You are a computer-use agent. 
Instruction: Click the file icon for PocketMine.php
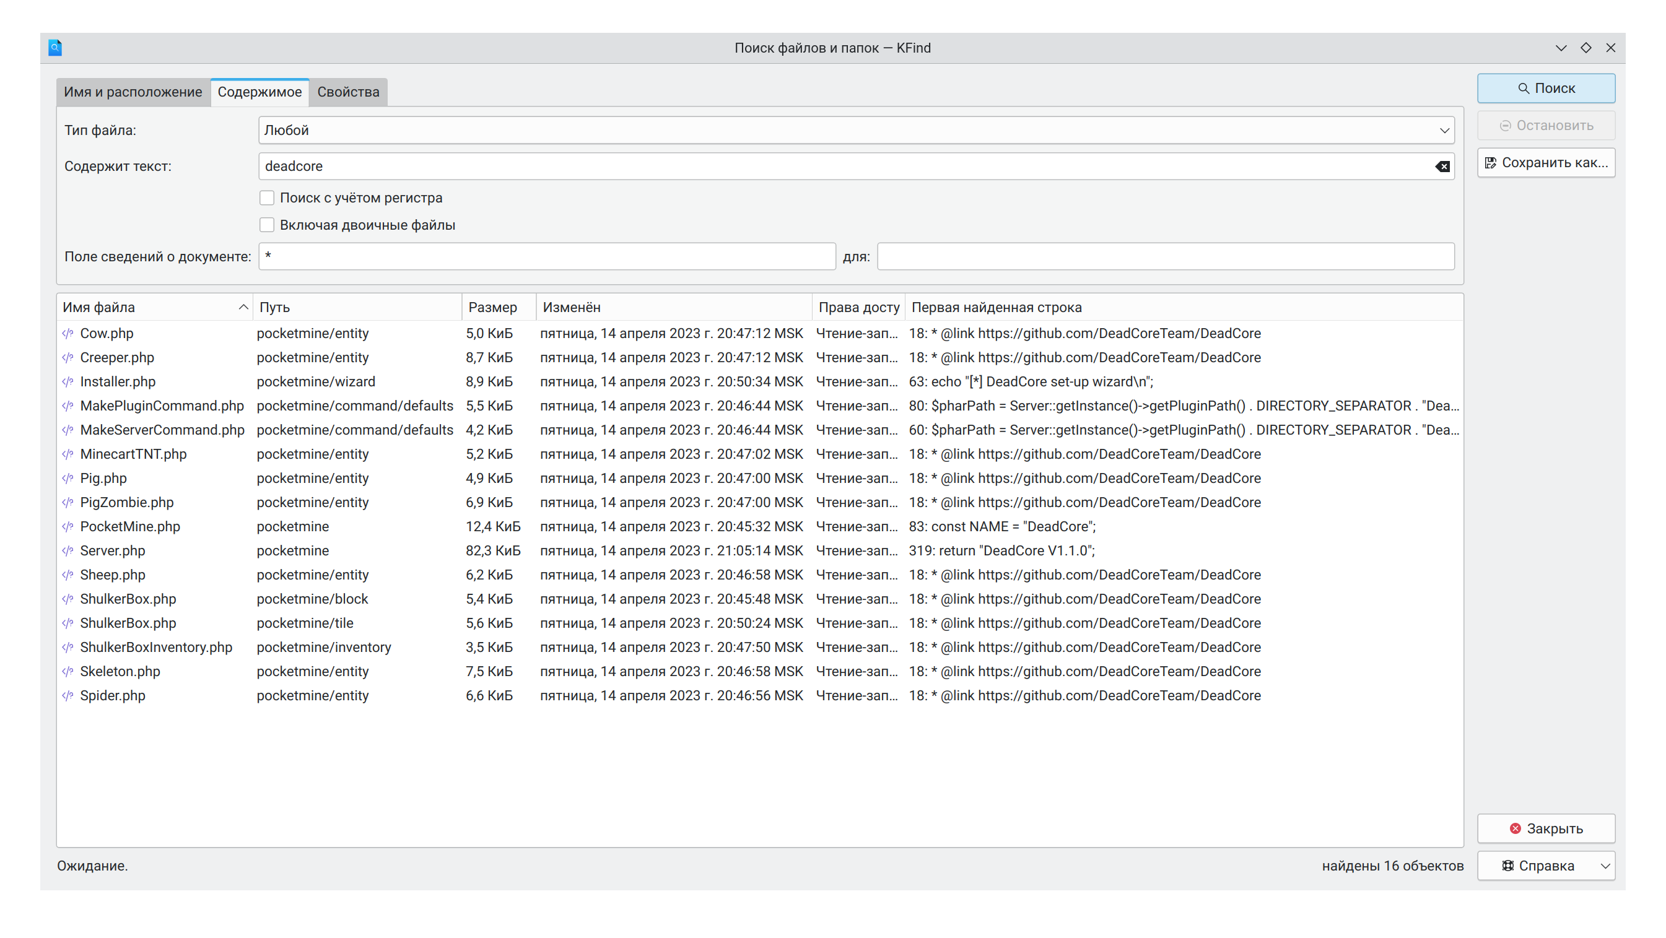[x=68, y=527]
